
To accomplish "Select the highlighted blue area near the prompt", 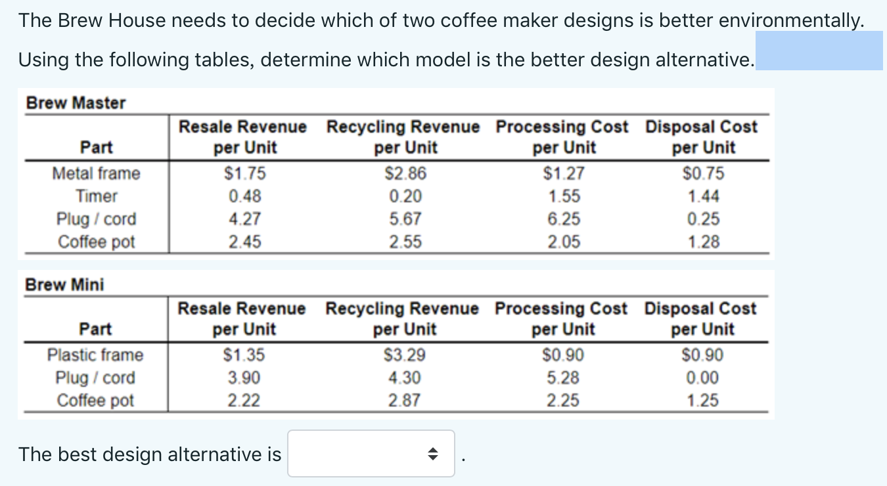I will point(818,51).
